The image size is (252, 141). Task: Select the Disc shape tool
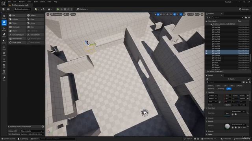pos(35,27)
